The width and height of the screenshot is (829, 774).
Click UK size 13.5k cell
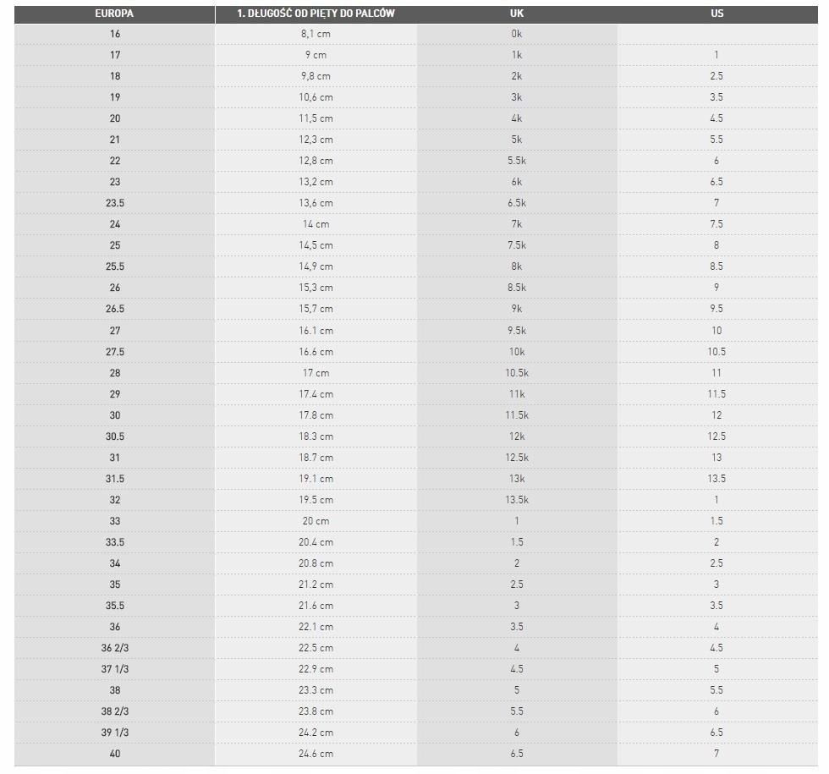pyautogui.click(x=517, y=500)
